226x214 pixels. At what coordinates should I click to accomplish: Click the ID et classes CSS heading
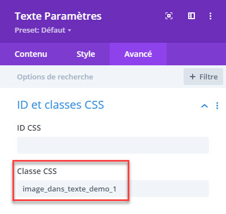tap(60, 105)
